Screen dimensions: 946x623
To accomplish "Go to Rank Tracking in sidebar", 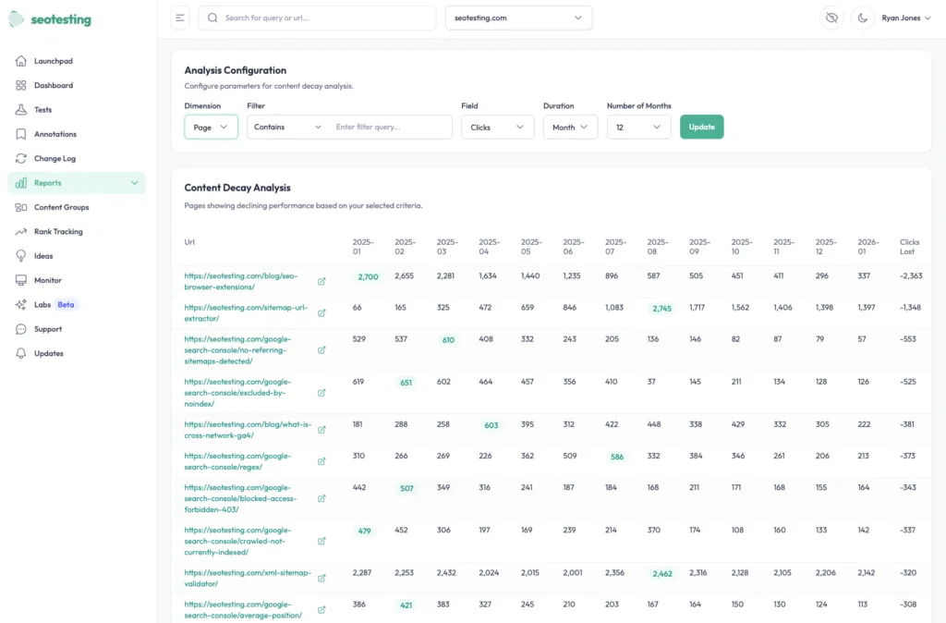I will coord(58,232).
